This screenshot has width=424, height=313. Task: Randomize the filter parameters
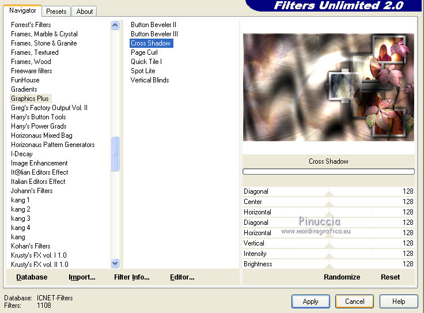coord(342,277)
